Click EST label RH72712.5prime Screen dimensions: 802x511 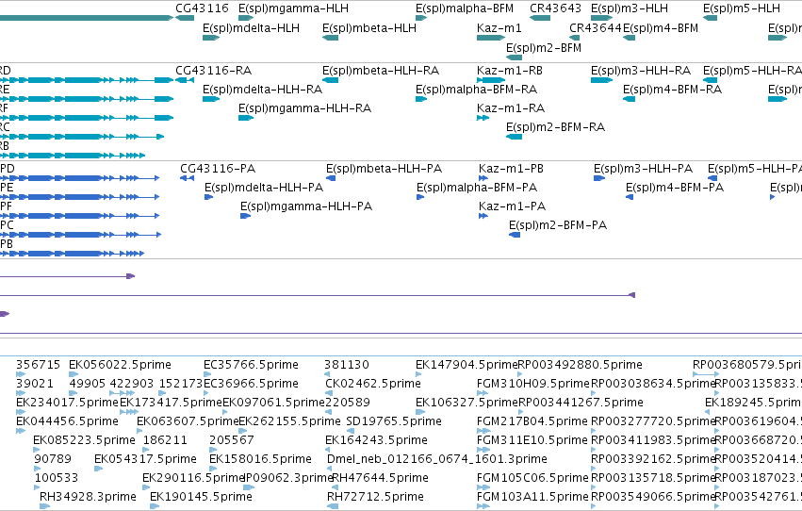point(375,497)
